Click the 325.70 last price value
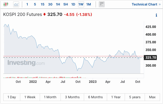 pos(55,15)
